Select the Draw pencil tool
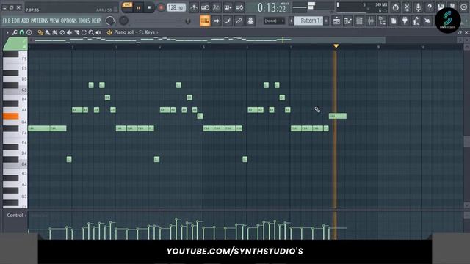Viewport: 470px width, 264px height. 40,32
